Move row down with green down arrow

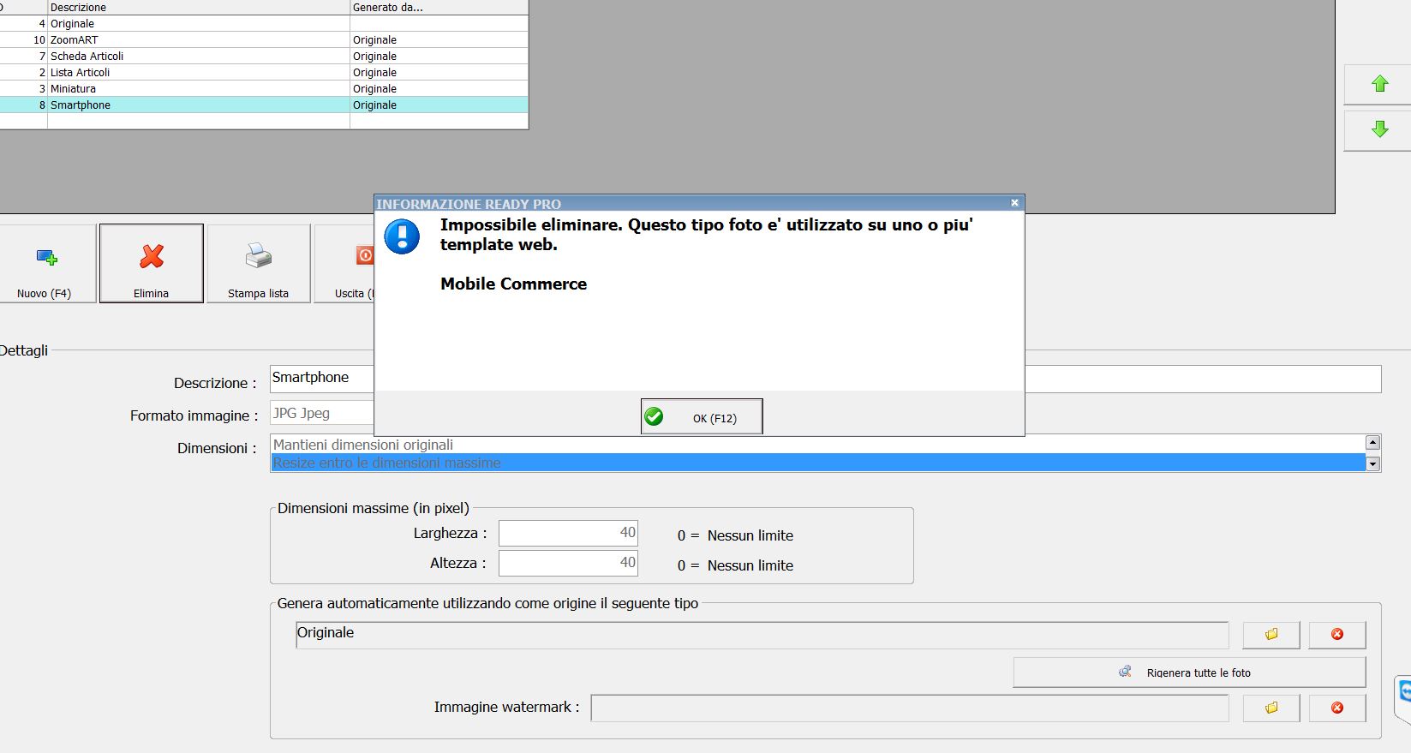tap(1378, 129)
